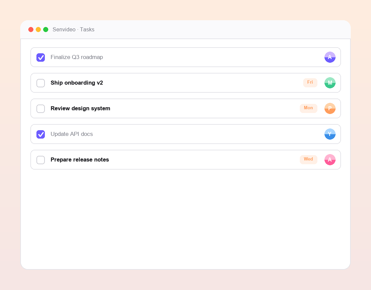The image size is (371, 290).
Task: Mark Review design system as done
Action: pyautogui.click(x=41, y=109)
